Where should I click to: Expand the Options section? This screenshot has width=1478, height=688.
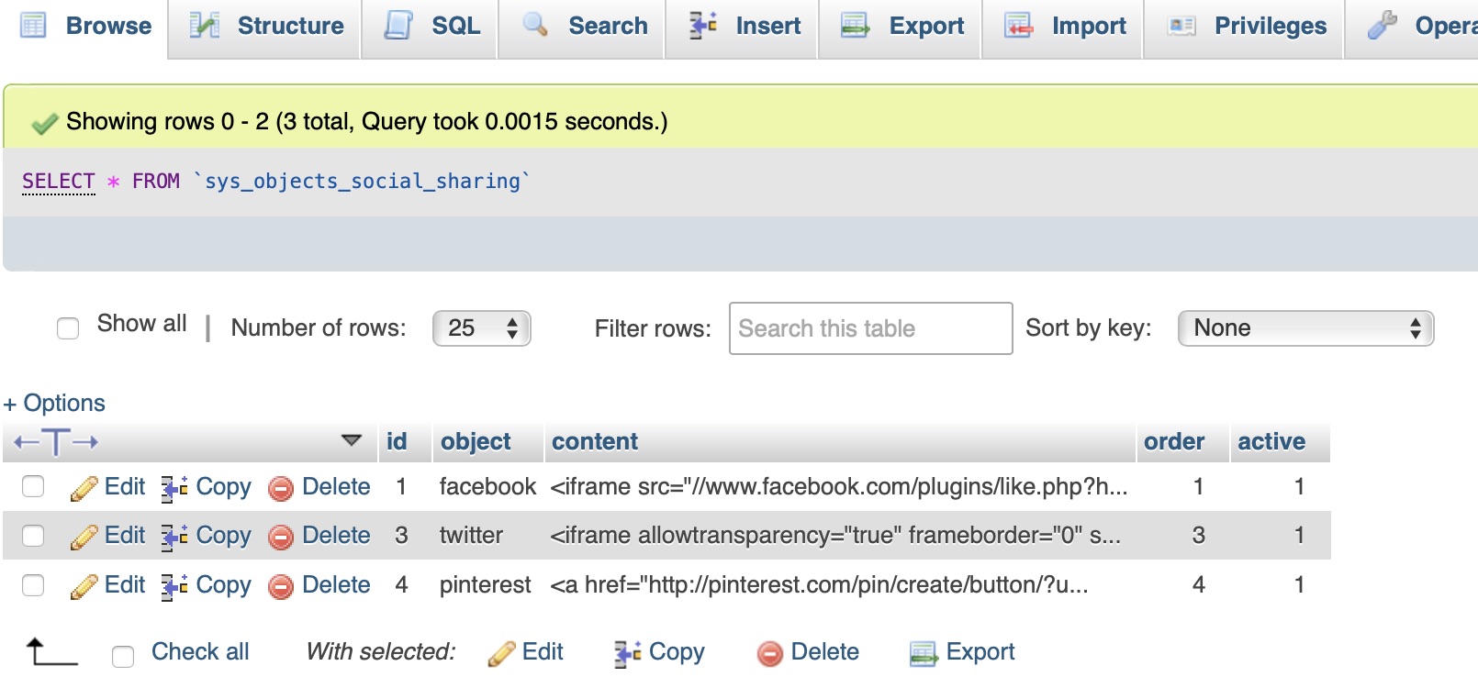coord(54,403)
